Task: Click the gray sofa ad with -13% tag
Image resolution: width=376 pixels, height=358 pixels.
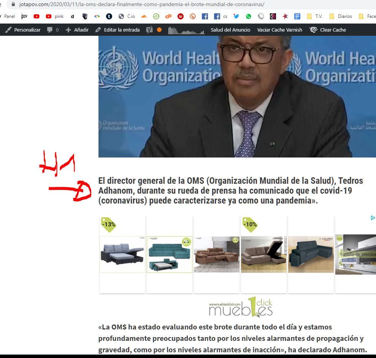Action: (122, 255)
